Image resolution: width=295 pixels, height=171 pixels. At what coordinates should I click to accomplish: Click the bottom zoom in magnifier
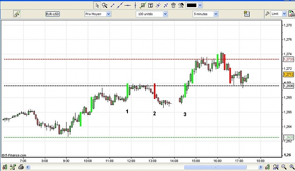[x=292, y=167]
